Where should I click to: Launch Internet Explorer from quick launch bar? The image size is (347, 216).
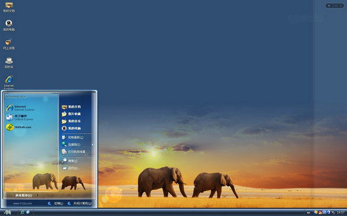pyautogui.click(x=23, y=212)
